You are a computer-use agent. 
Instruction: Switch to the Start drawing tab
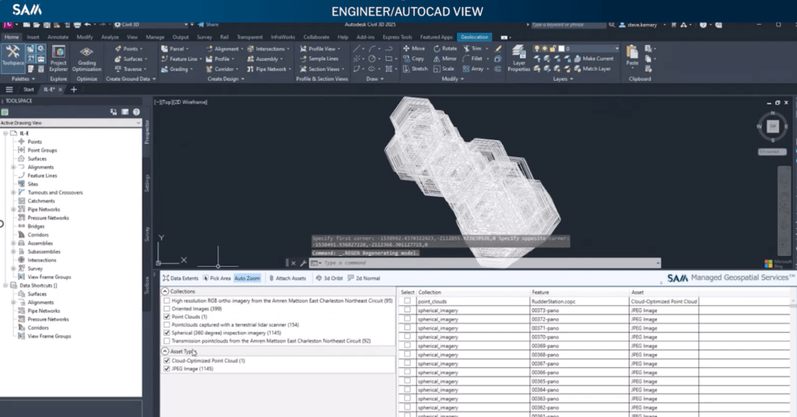coord(29,89)
